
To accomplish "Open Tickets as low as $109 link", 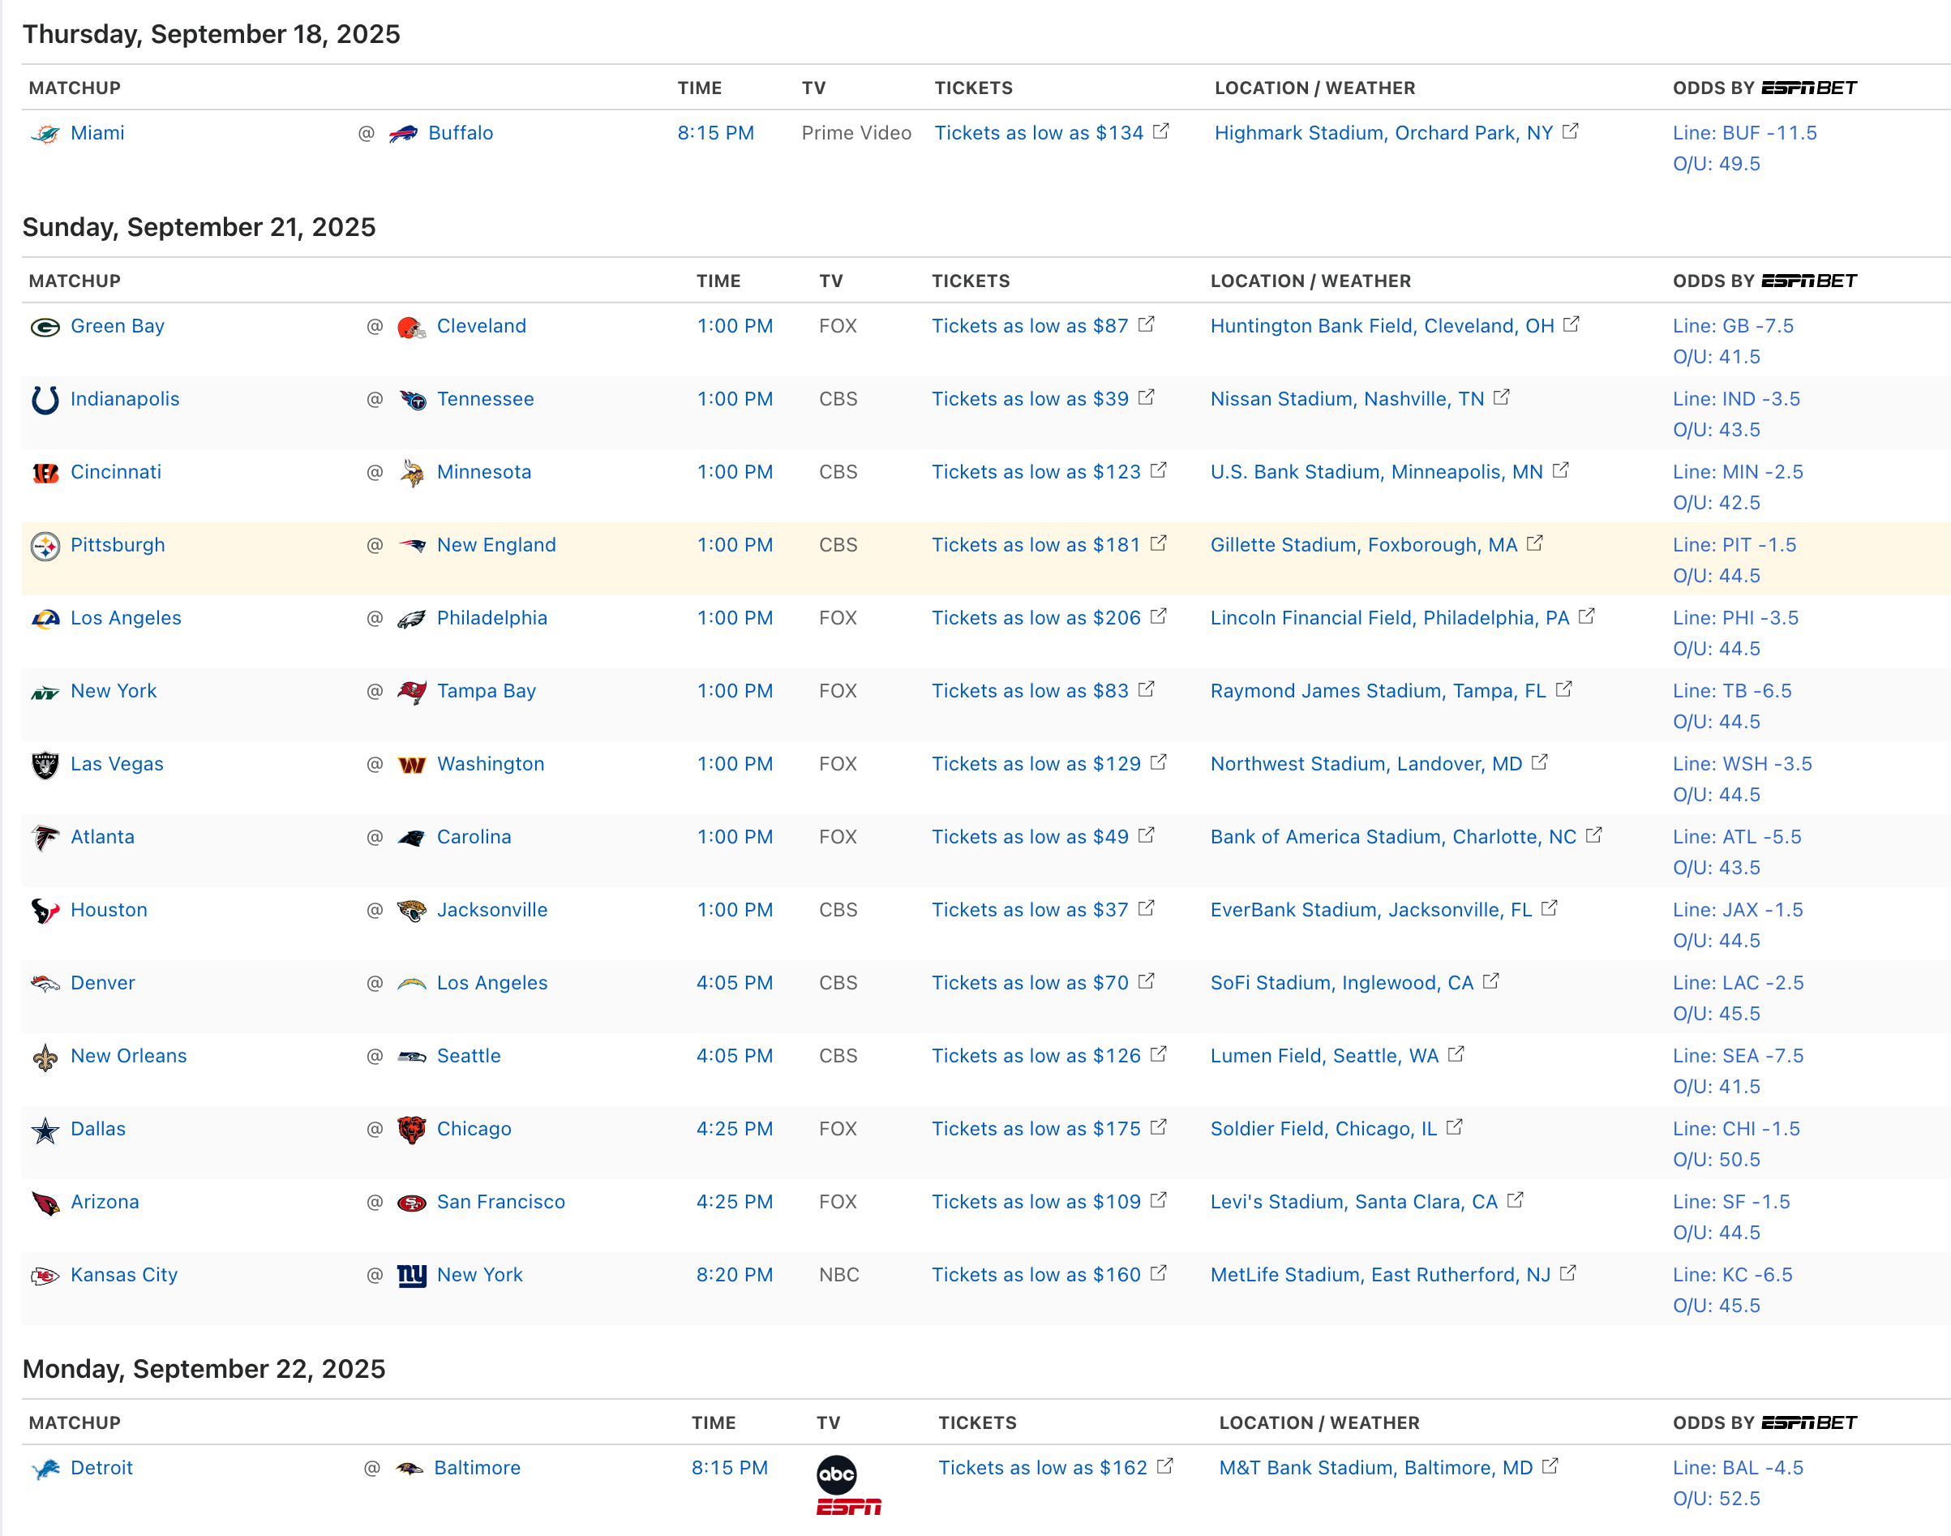I will [x=1036, y=1201].
